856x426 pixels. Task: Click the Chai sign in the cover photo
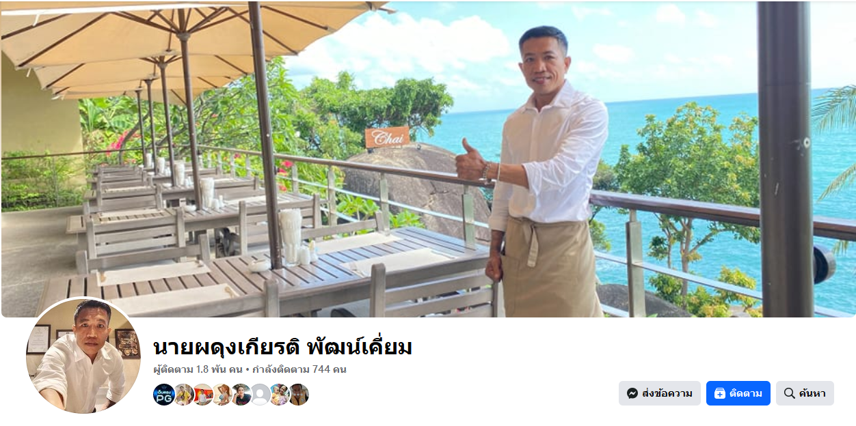pos(387,137)
